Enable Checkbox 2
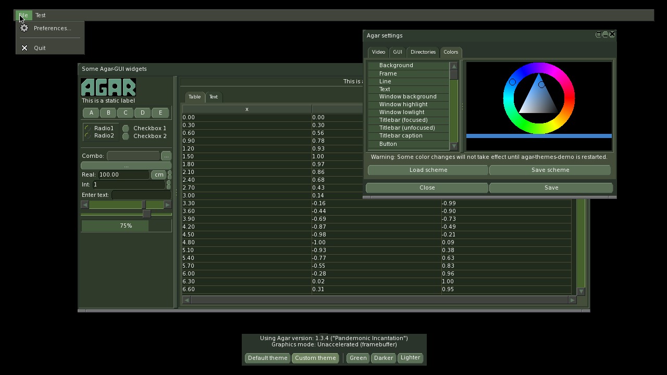The height and width of the screenshot is (375, 667). coord(126,136)
